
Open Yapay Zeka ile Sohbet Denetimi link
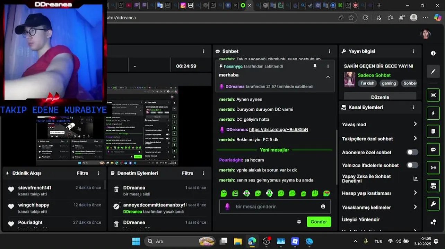click(379, 179)
